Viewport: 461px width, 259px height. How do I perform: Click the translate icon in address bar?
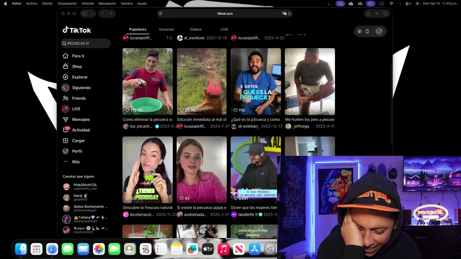pos(284,14)
